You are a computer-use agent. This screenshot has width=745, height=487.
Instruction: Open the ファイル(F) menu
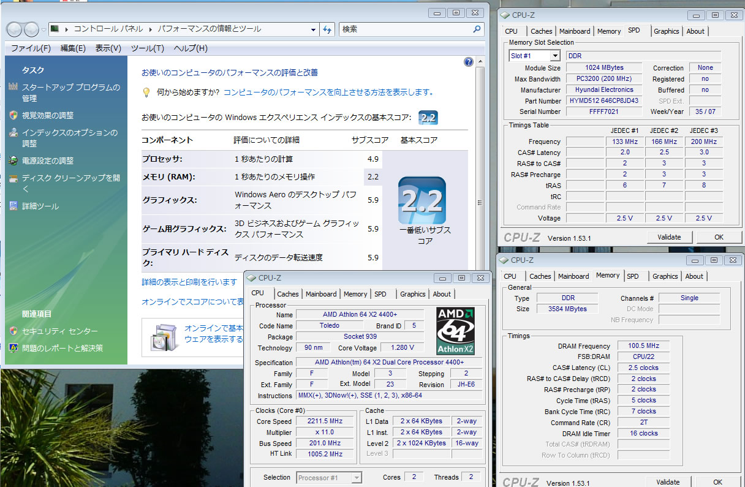pos(31,48)
